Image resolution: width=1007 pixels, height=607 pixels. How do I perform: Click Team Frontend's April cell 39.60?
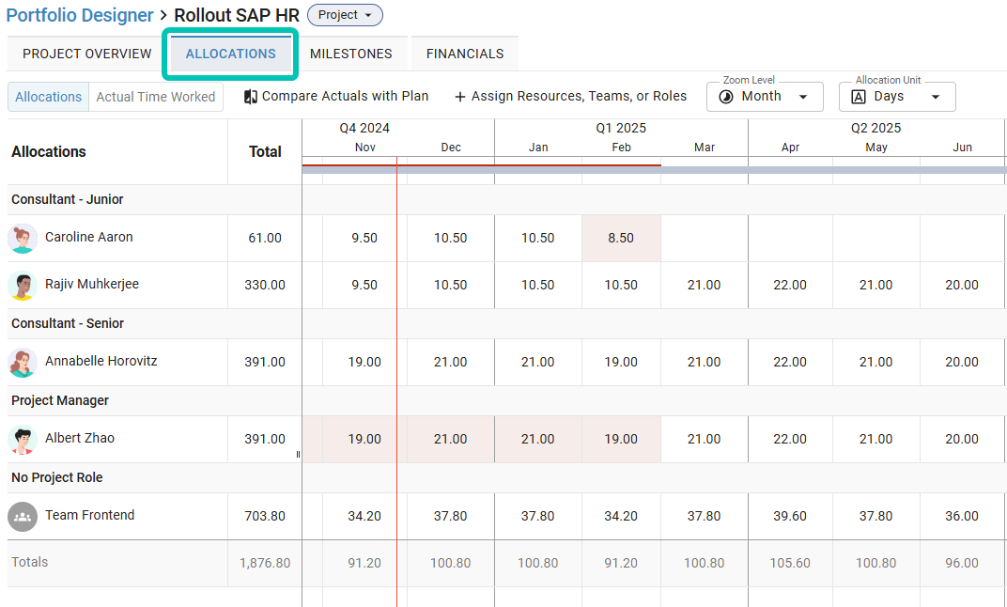point(790,517)
